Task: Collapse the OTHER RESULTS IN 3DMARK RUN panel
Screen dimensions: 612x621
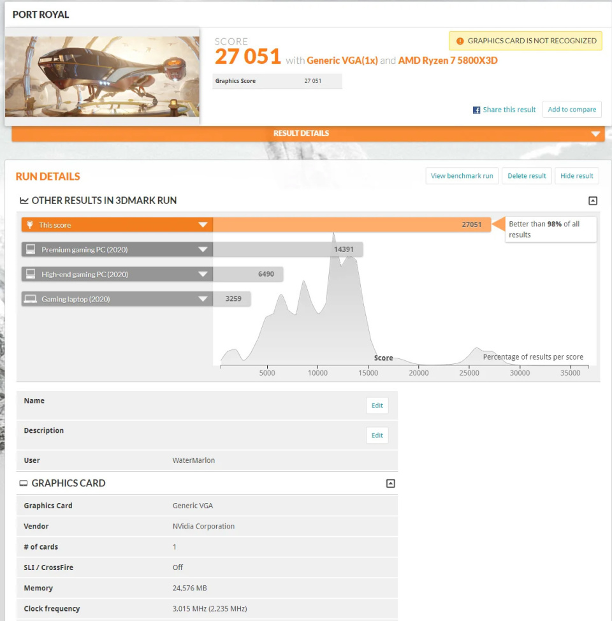Action: (593, 200)
